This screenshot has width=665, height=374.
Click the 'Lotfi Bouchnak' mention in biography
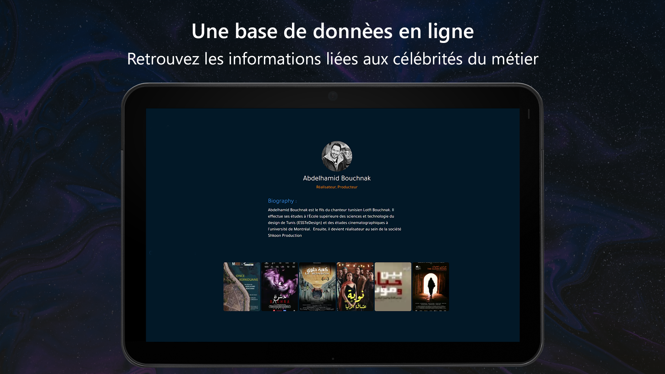click(x=376, y=210)
